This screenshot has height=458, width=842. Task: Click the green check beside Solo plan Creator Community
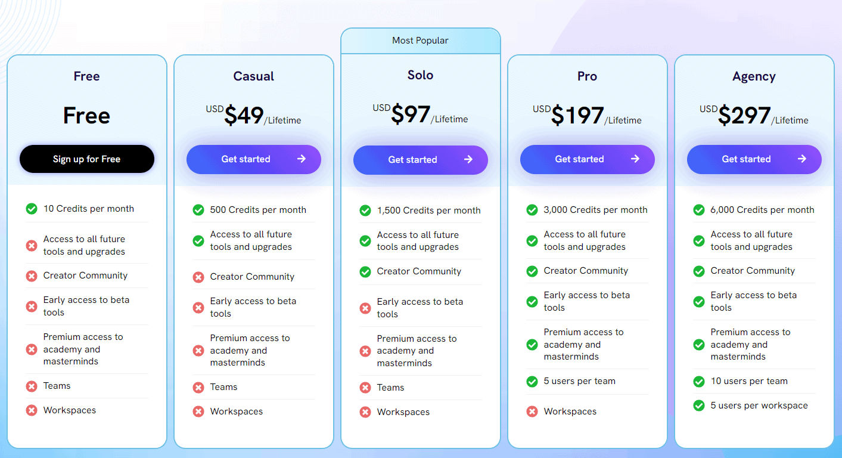pos(365,271)
